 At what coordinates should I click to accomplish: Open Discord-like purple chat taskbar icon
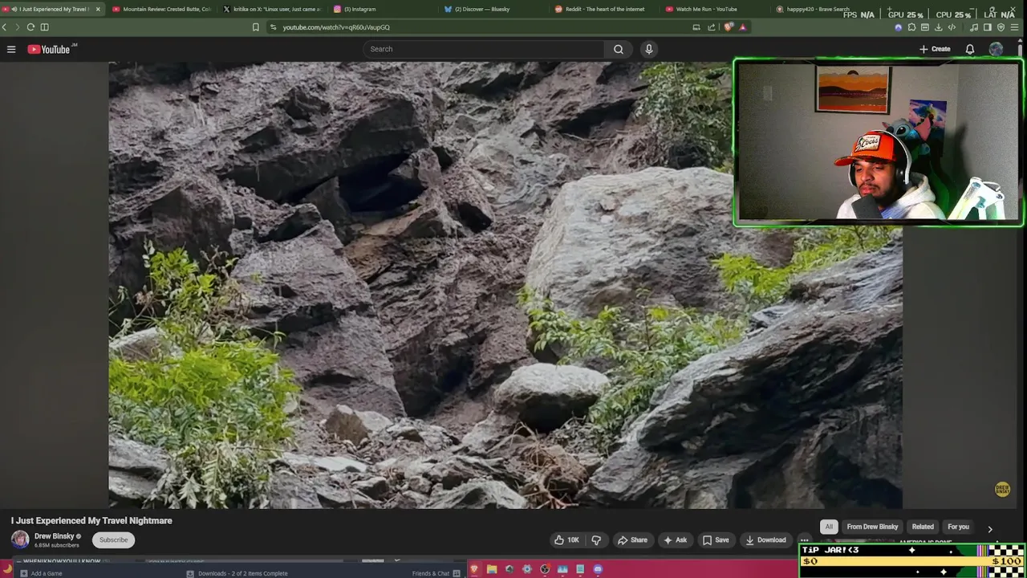click(x=598, y=569)
